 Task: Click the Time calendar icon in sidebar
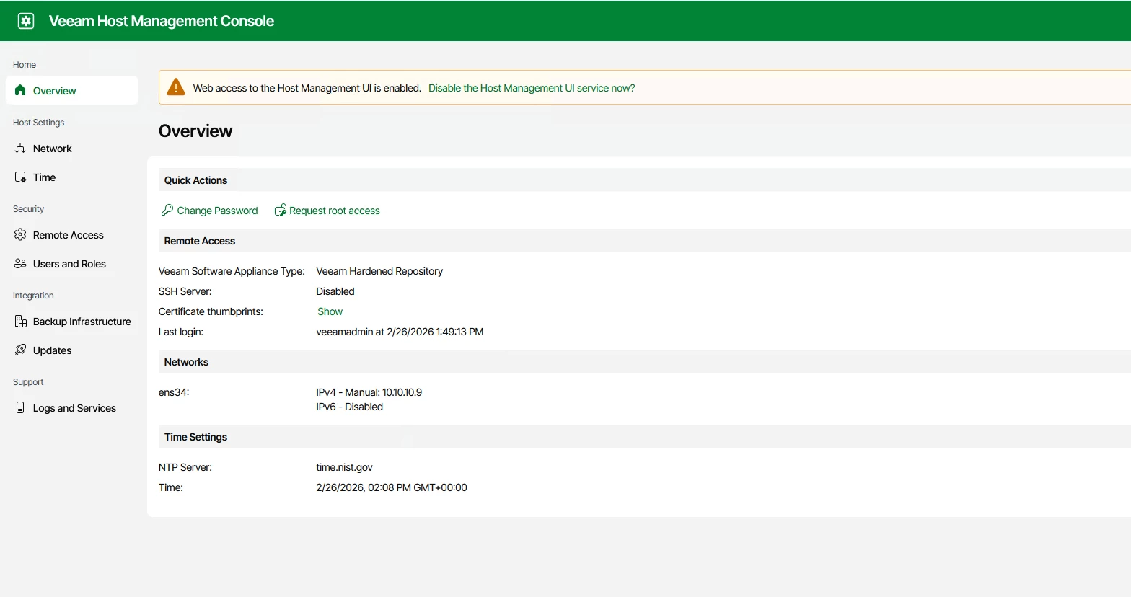pyautogui.click(x=20, y=177)
